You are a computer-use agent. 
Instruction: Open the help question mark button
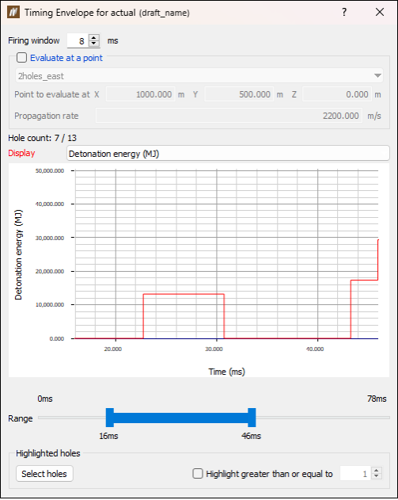[344, 12]
